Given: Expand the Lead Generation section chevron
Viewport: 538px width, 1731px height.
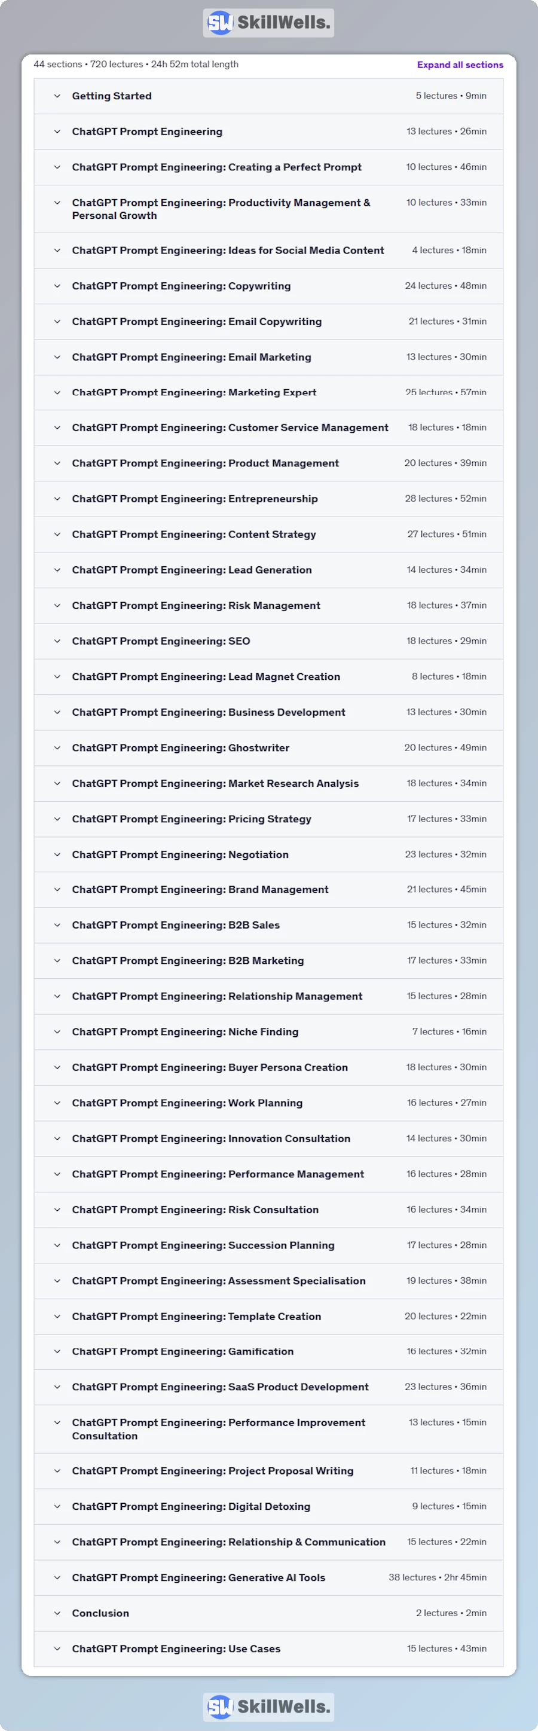Looking at the screenshot, I should pyautogui.click(x=57, y=570).
